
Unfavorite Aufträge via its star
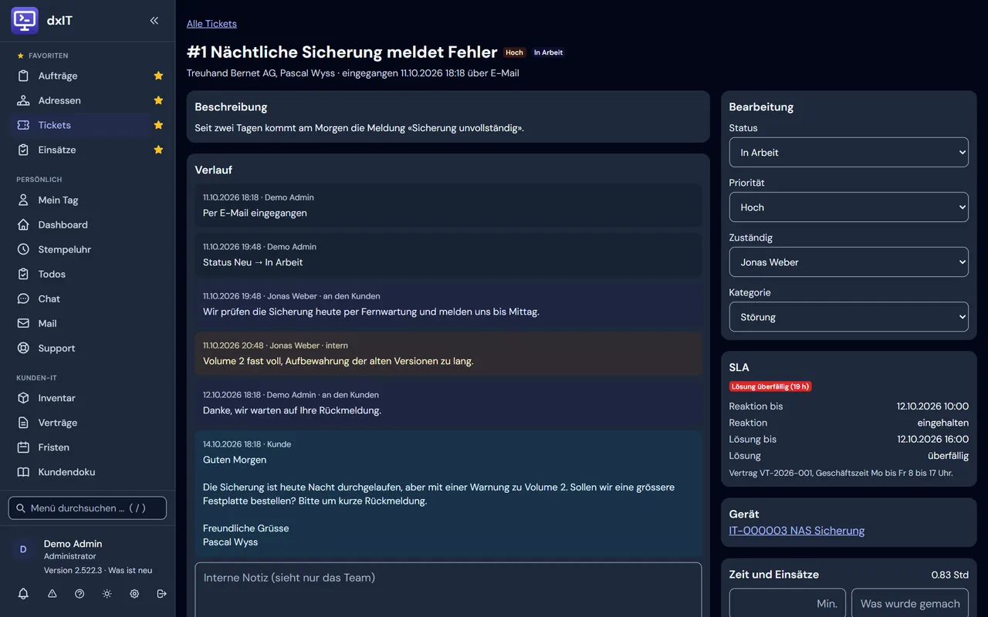click(158, 76)
